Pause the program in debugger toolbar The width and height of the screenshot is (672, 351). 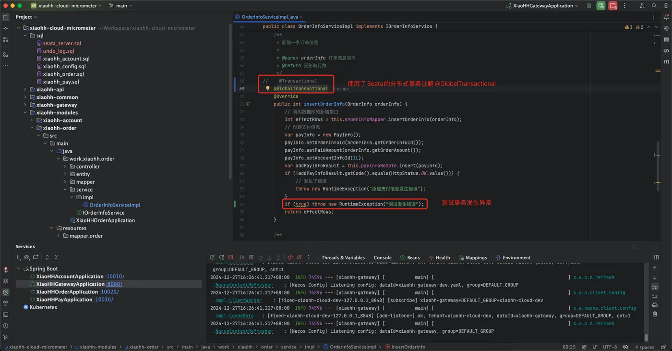click(x=251, y=257)
